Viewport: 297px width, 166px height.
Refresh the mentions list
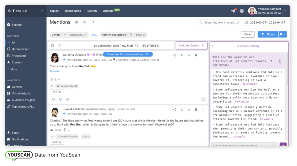[x=59, y=45]
